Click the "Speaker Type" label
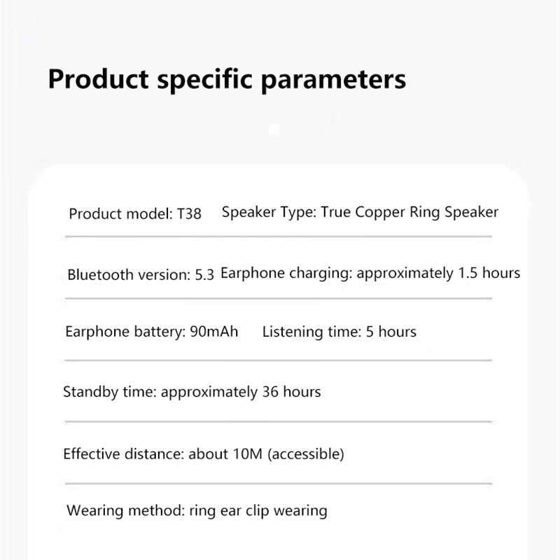 coord(269,212)
